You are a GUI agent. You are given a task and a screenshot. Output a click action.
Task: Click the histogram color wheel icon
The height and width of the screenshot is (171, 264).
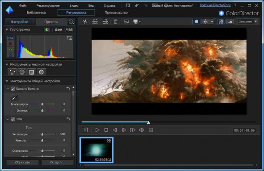pyautogui.click(x=47, y=30)
